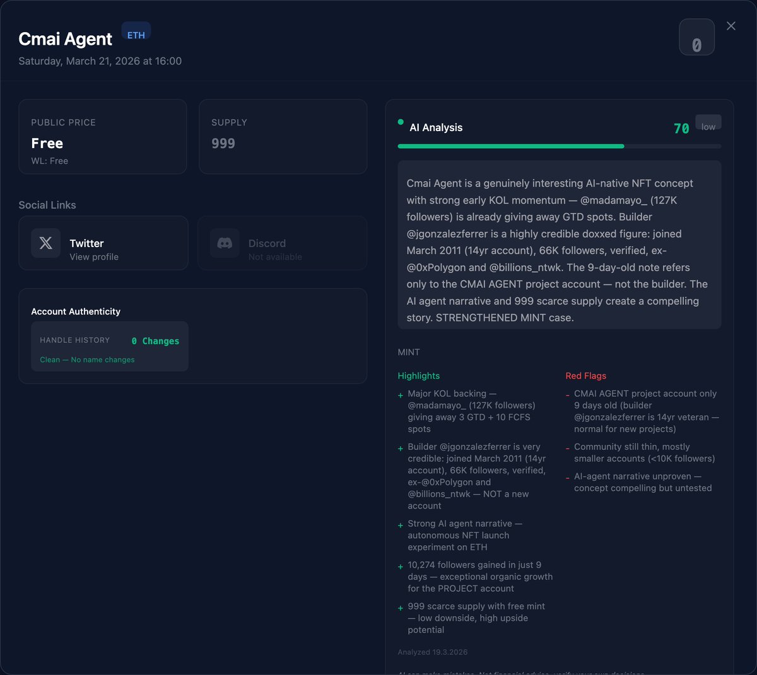This screenshot has height=675, width=757.
Task: Click the 'PUBLIC PRICE' label
Action: click(x=64, y=122)
